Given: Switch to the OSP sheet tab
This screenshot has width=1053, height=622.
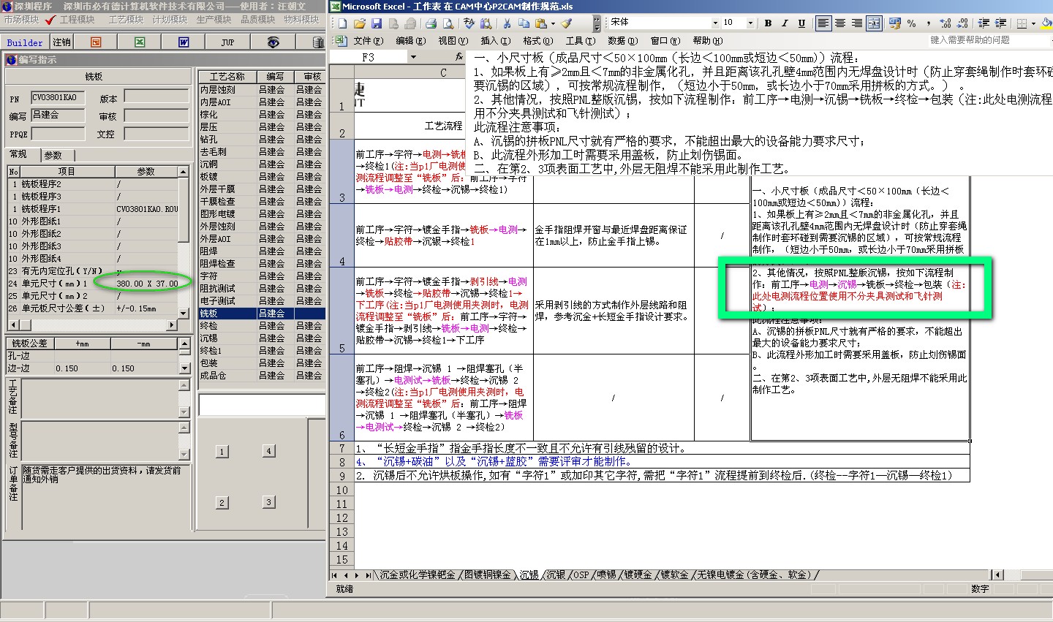Looking at the screenshot, I should pos(581,575).
